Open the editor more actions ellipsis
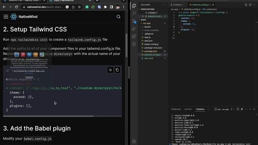The width and height of the screenshot is (258, 145). click(254, 5)
